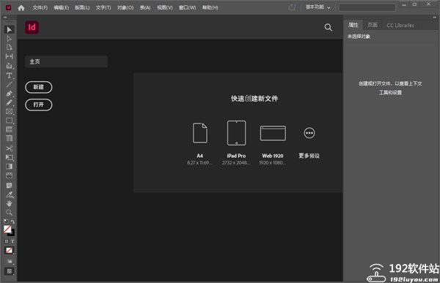
Task: Select the Gap tool
Action: pos(9,56)
